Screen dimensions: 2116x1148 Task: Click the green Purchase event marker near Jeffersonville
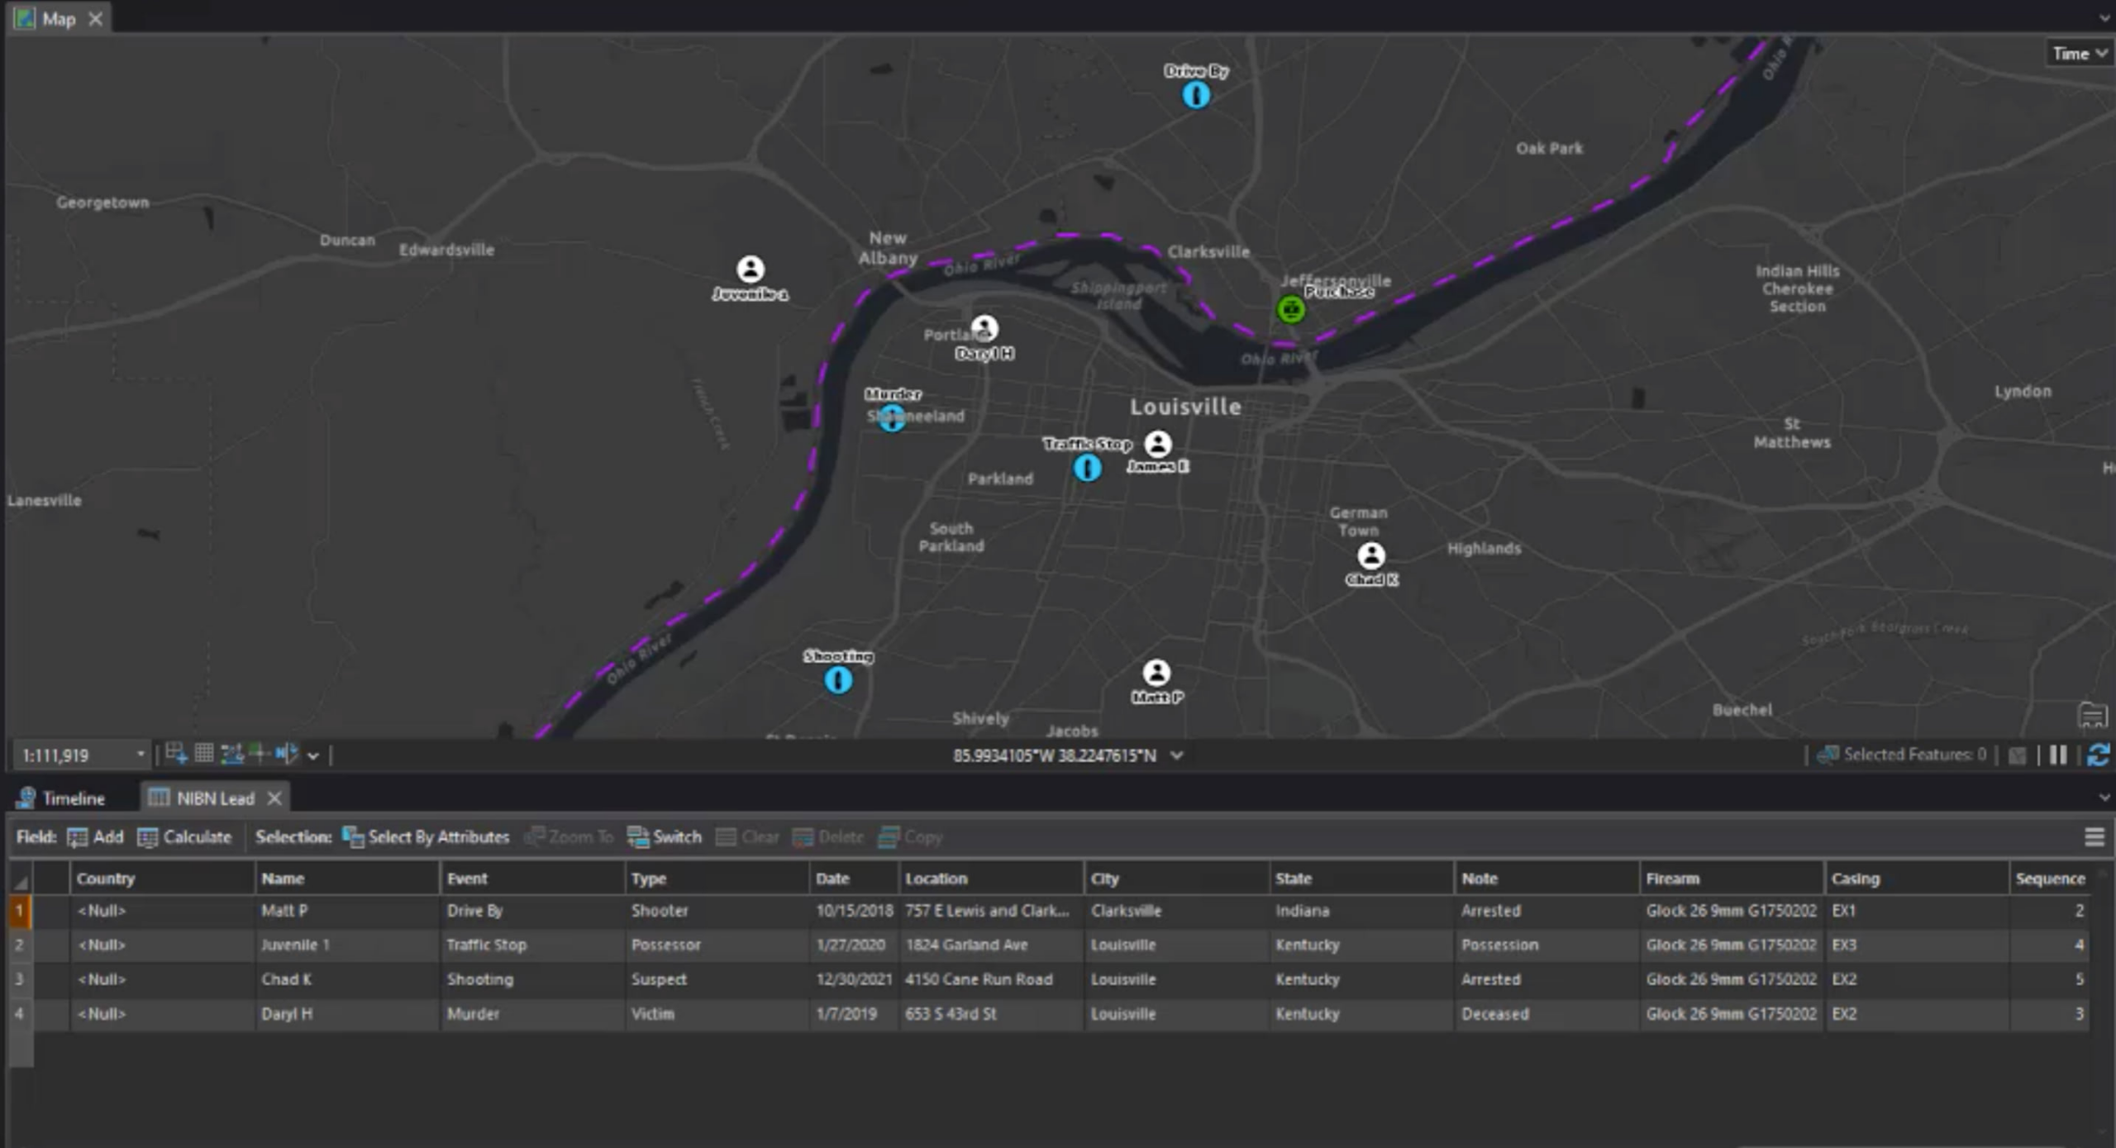(x=1289, y=308)
